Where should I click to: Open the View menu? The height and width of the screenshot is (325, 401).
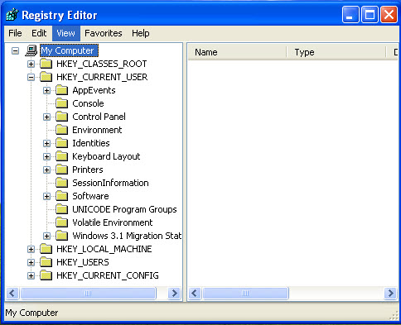(65, 33)
